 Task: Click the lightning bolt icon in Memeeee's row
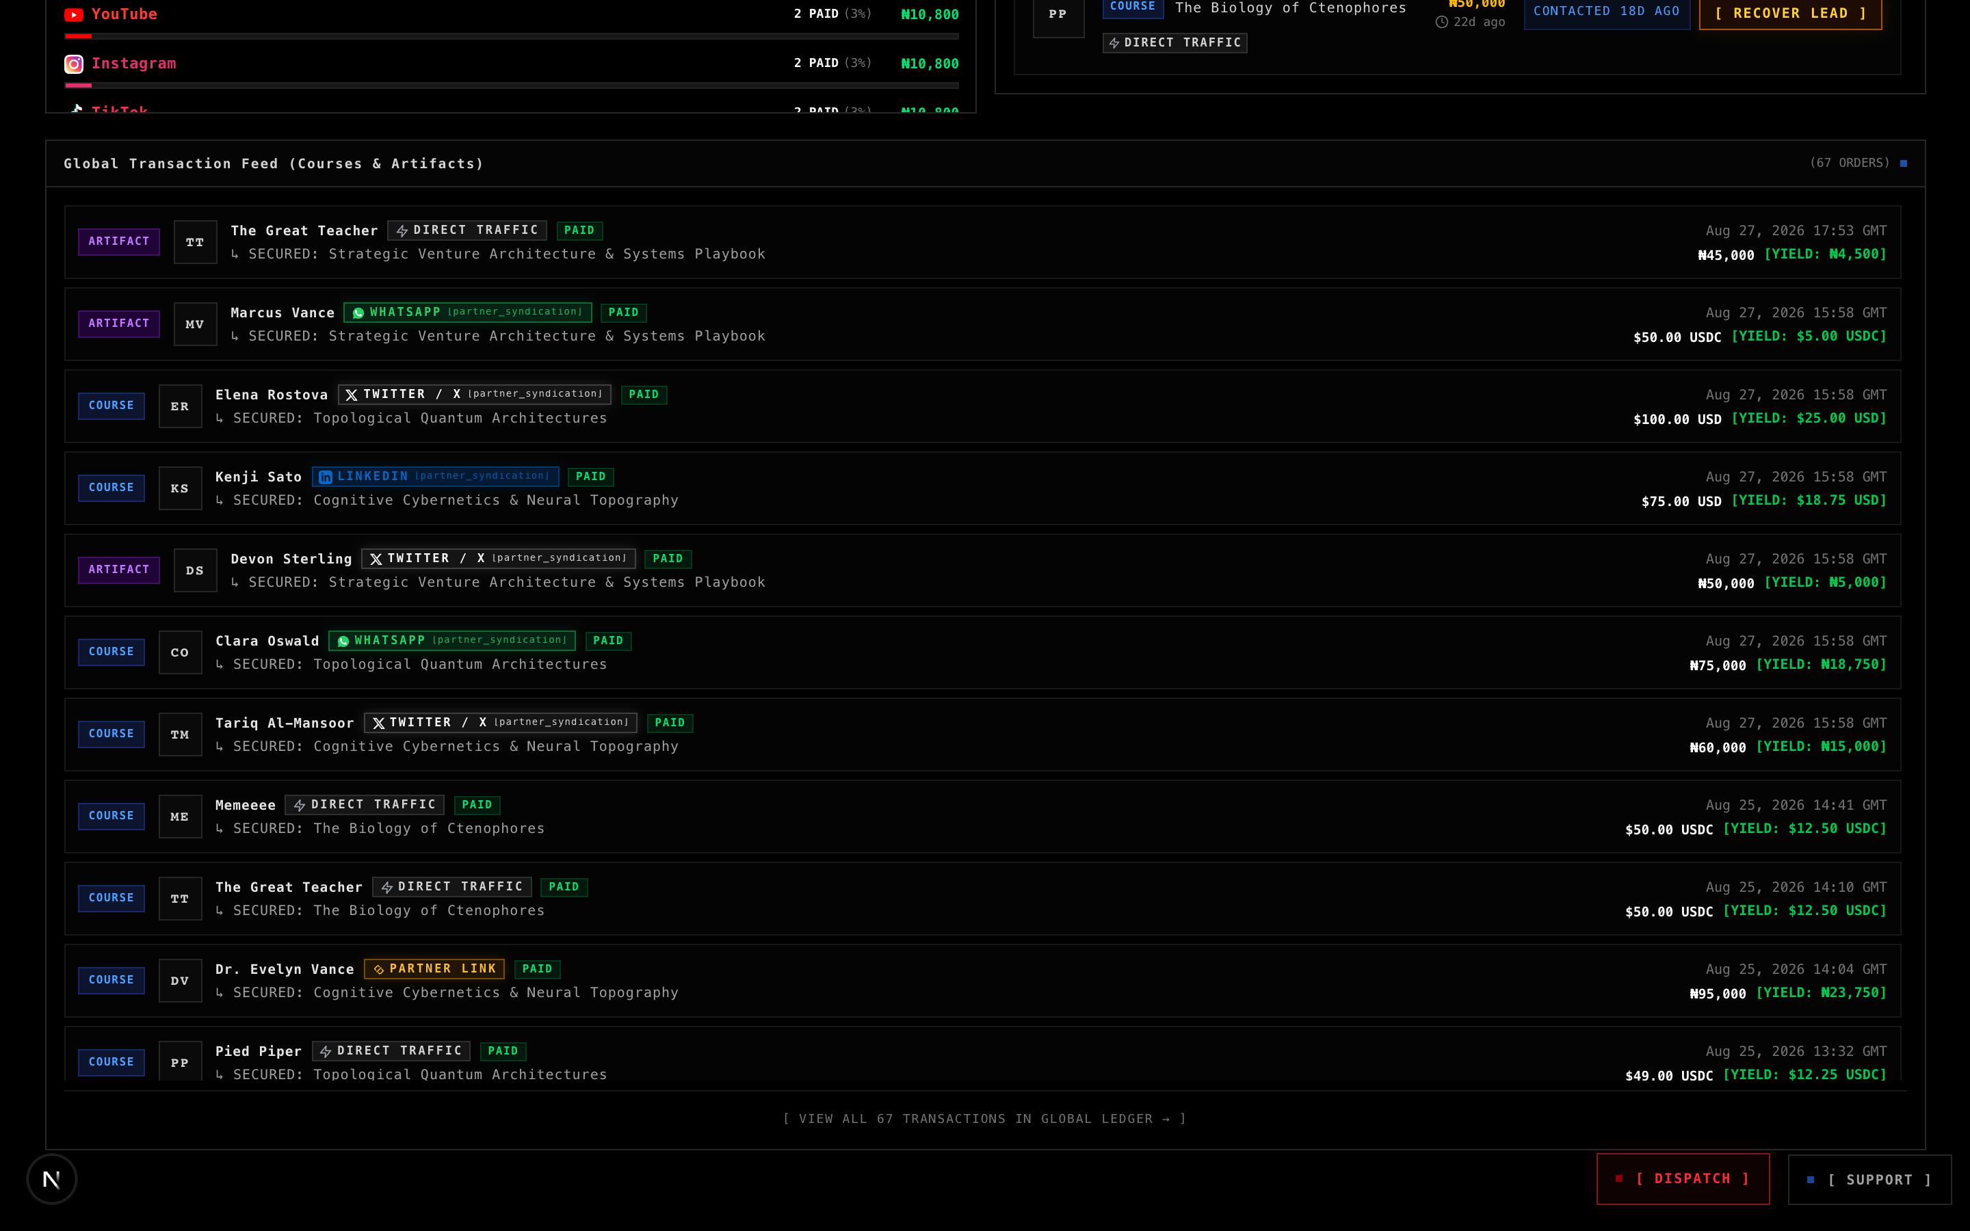(x=300, y=805)
